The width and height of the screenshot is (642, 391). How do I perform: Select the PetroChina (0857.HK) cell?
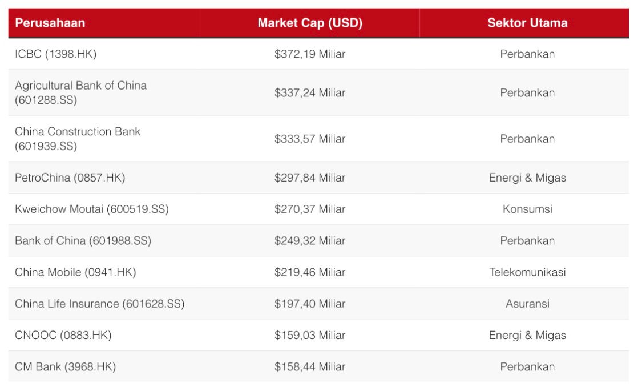coord(70,178)
